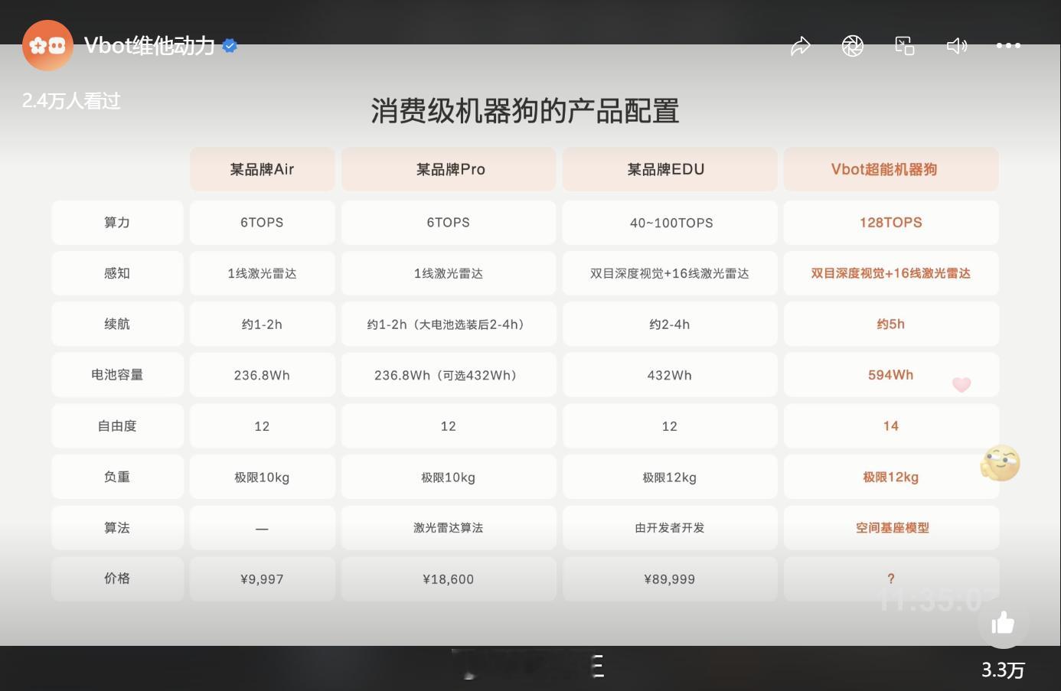Click the aperture-shaped icon in the top bar

(853, 46)
